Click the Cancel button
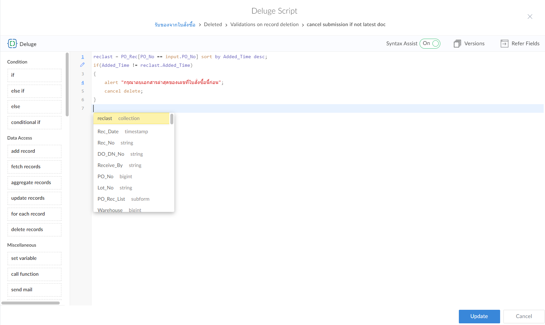Screen dimensions: 545x325 524,316
